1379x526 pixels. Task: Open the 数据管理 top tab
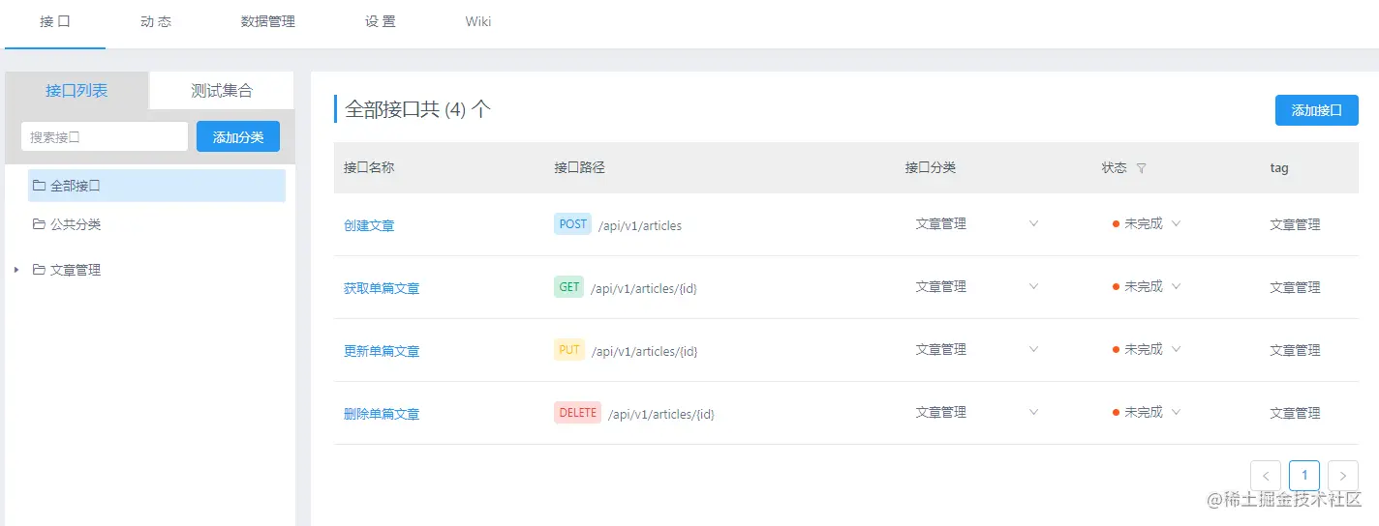[268, 21]
